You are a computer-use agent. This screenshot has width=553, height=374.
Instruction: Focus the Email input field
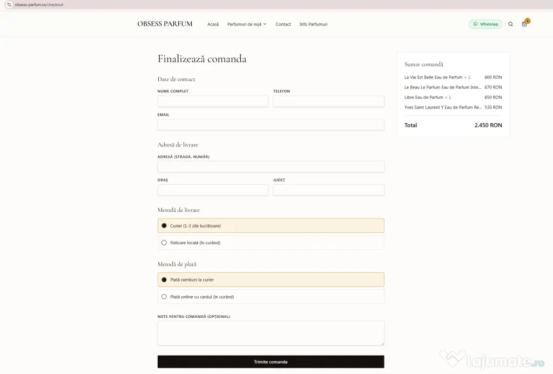point(271,124)
